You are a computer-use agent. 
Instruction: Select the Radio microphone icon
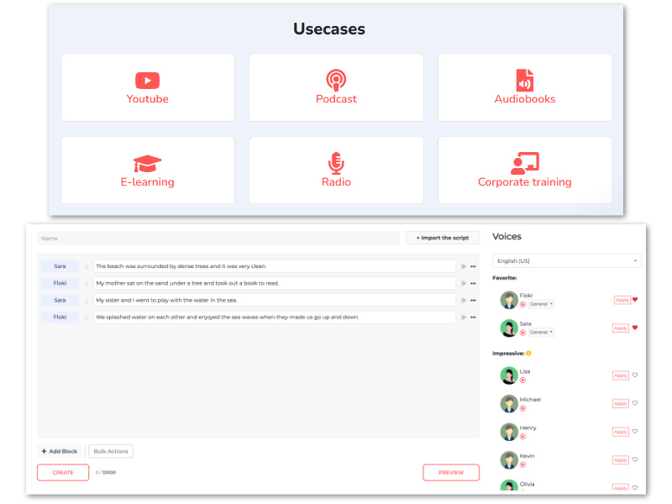336,163
